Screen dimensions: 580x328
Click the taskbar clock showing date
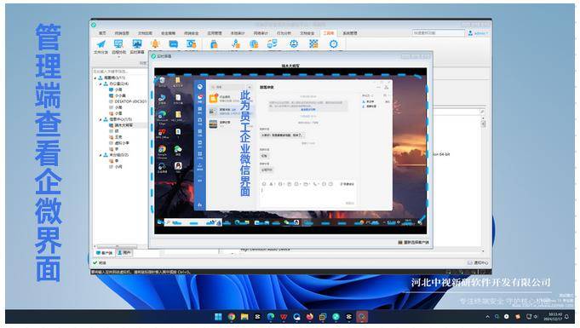pyautogui.click(x=554, y=317)
